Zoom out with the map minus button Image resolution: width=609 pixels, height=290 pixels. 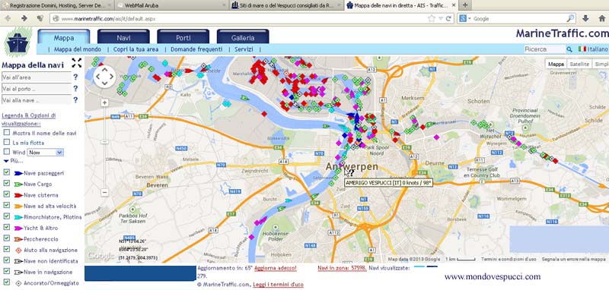click(104, 192)
